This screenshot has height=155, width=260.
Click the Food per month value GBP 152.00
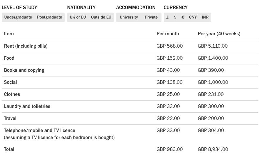point(169,58)
